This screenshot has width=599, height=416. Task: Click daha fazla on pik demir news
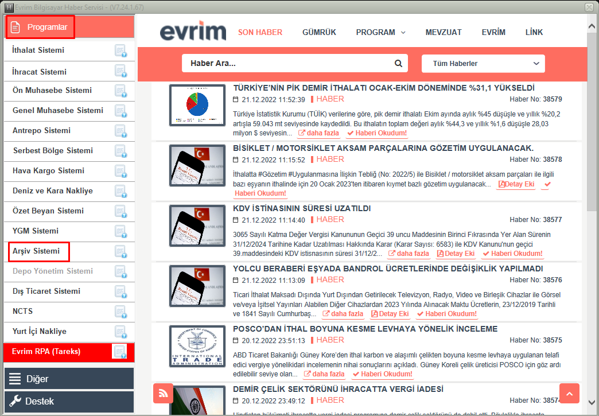(318, 133)
